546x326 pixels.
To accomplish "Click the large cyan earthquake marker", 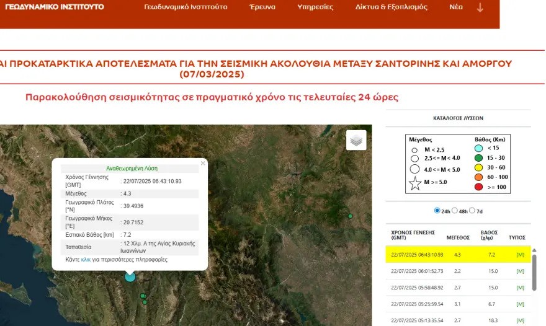I will point(130,276).
